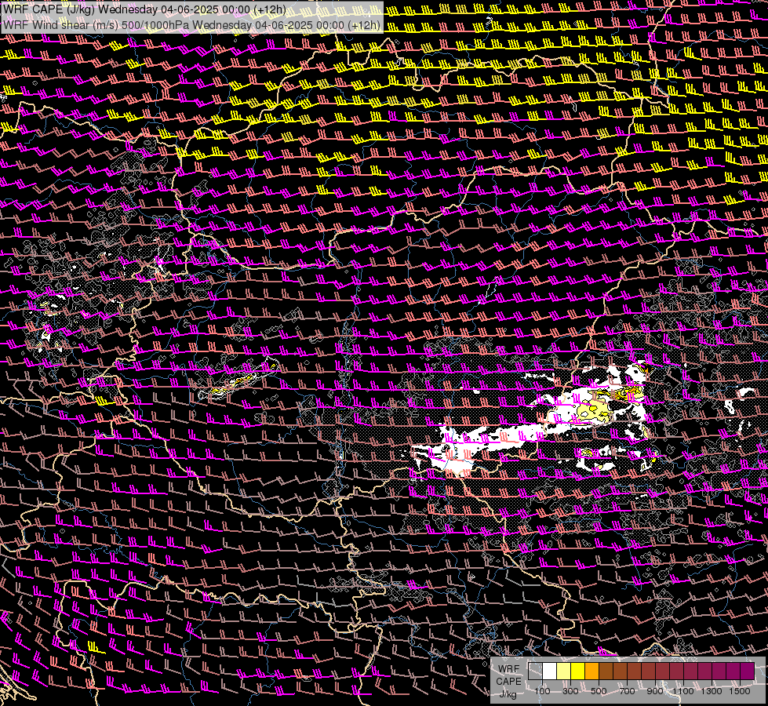This screenshot has height=706, width=768.
Task: Click the 700 legend value
Action: pos(627,691)
